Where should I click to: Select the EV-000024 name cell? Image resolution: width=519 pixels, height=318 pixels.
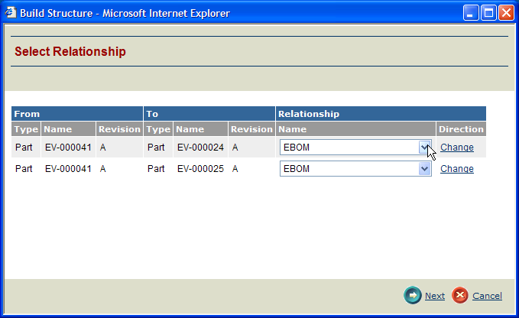pos(200,148)
